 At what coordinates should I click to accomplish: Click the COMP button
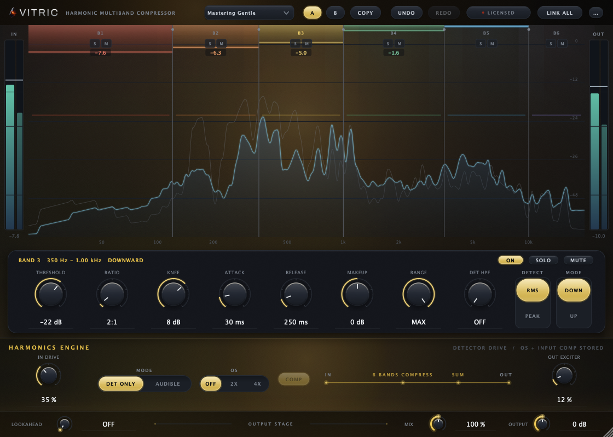294,379
